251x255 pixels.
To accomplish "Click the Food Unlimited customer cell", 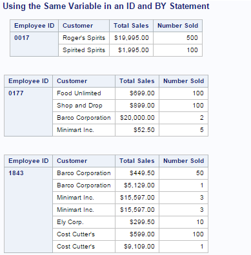I will [84, 93].
